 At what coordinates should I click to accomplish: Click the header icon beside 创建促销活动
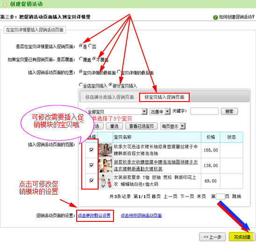[5, 4]
